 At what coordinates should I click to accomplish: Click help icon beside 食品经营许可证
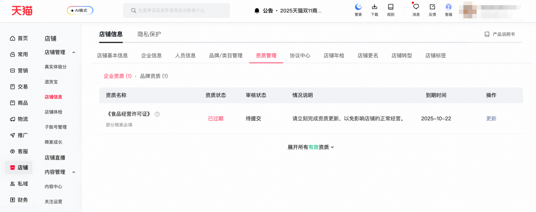[x=157, y=114]
